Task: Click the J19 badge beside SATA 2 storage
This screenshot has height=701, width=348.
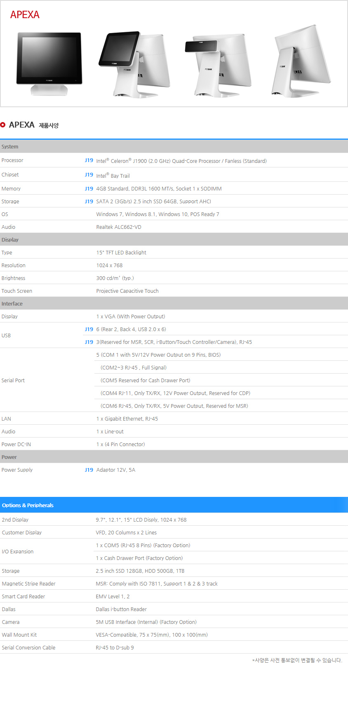Action: pyautogui.click(x=89, y=202)
